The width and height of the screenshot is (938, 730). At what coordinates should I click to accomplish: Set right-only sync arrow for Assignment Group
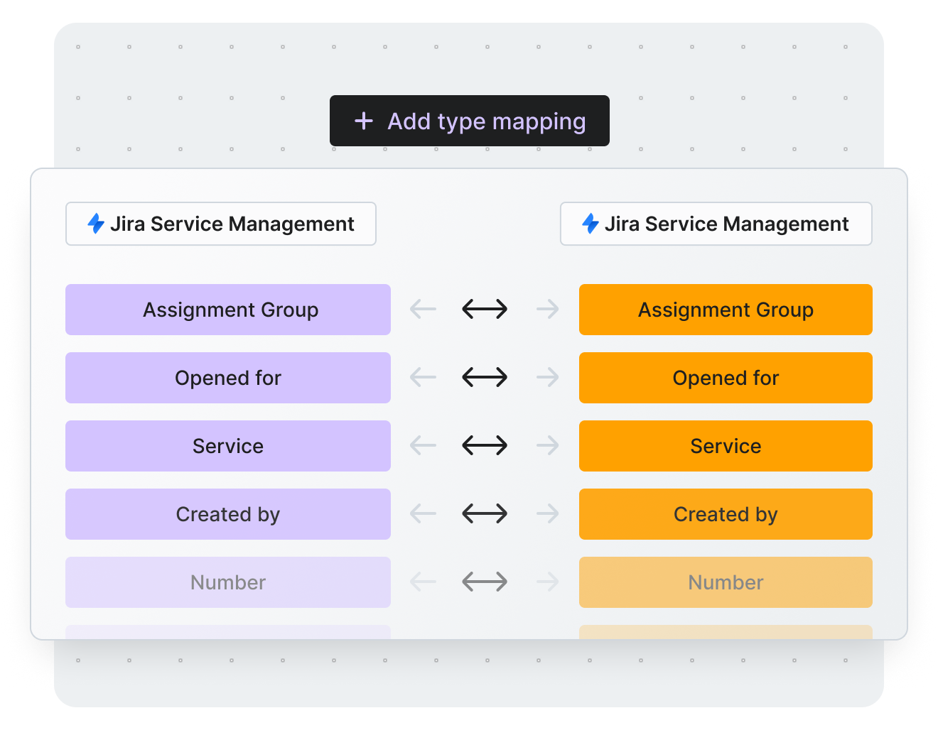pyautogui.click(x=547, y=309)
